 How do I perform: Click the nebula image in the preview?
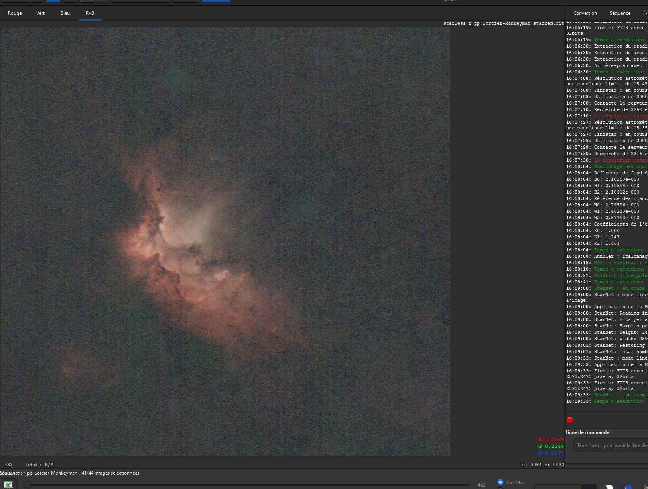click(x=225, y=241)
